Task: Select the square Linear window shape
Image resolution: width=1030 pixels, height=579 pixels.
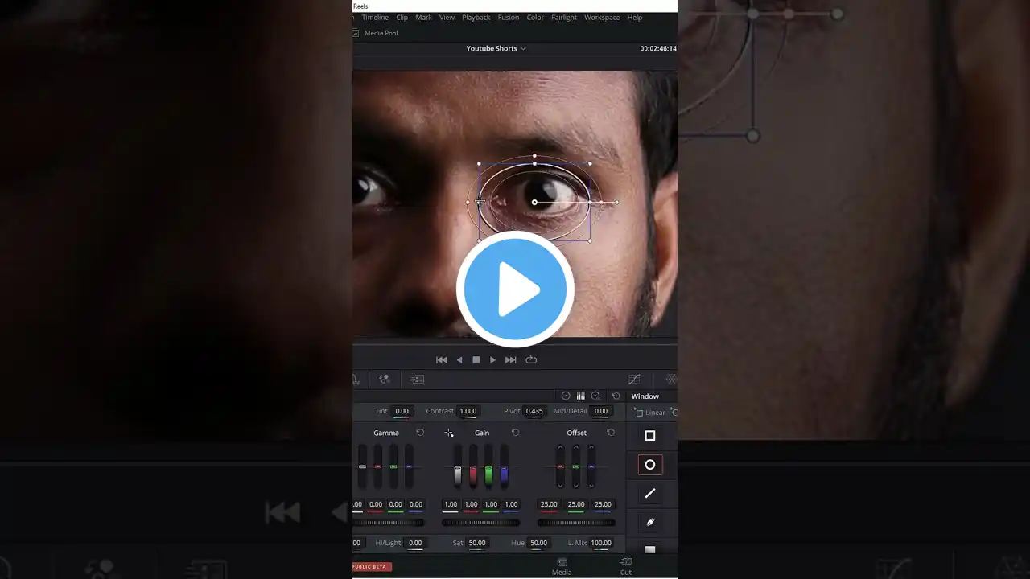Action: point(650,436)
